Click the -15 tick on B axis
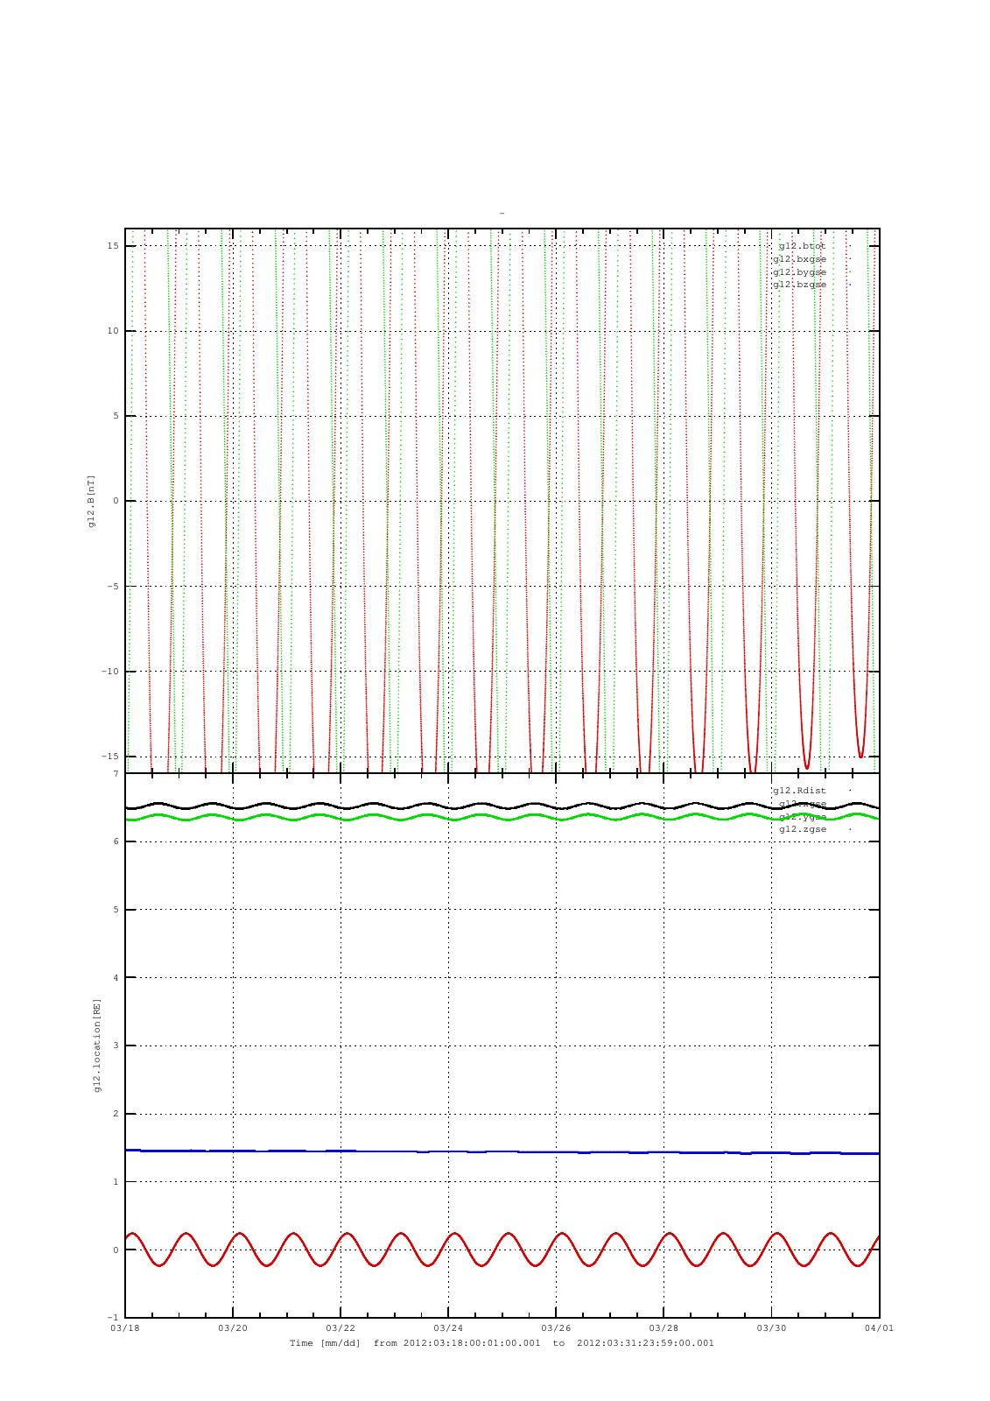The image size is (990, 1401). (110, 757)
